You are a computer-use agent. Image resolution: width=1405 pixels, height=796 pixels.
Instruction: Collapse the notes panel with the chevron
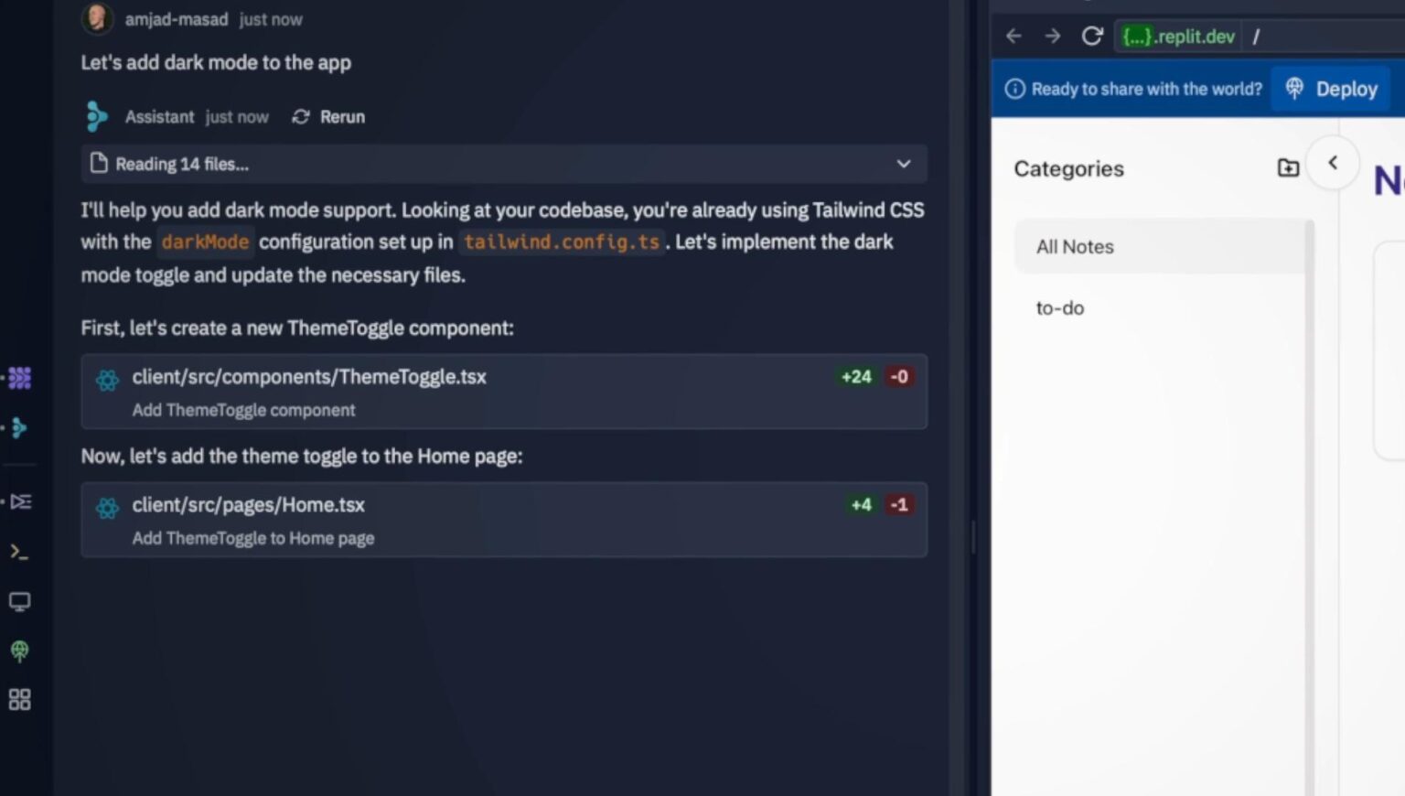[x=1333, y=162]
